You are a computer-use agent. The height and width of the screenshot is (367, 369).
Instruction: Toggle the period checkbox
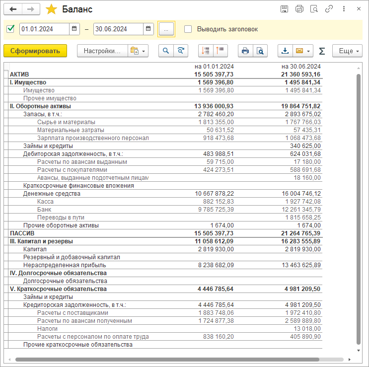10,29
